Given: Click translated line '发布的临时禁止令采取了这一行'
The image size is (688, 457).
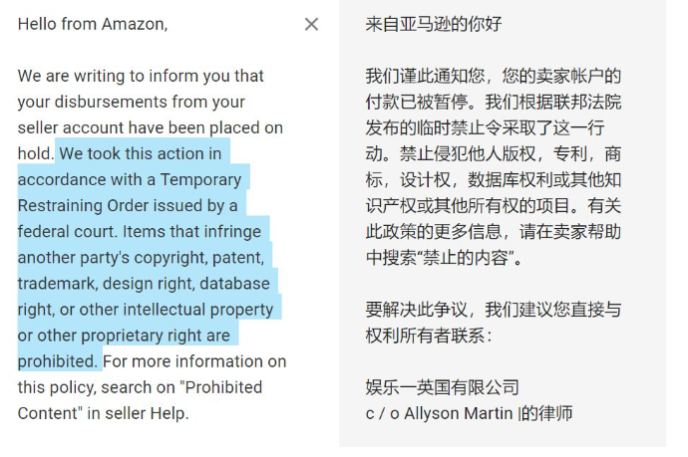Looking at the screenshot, I should click(485, 128).
